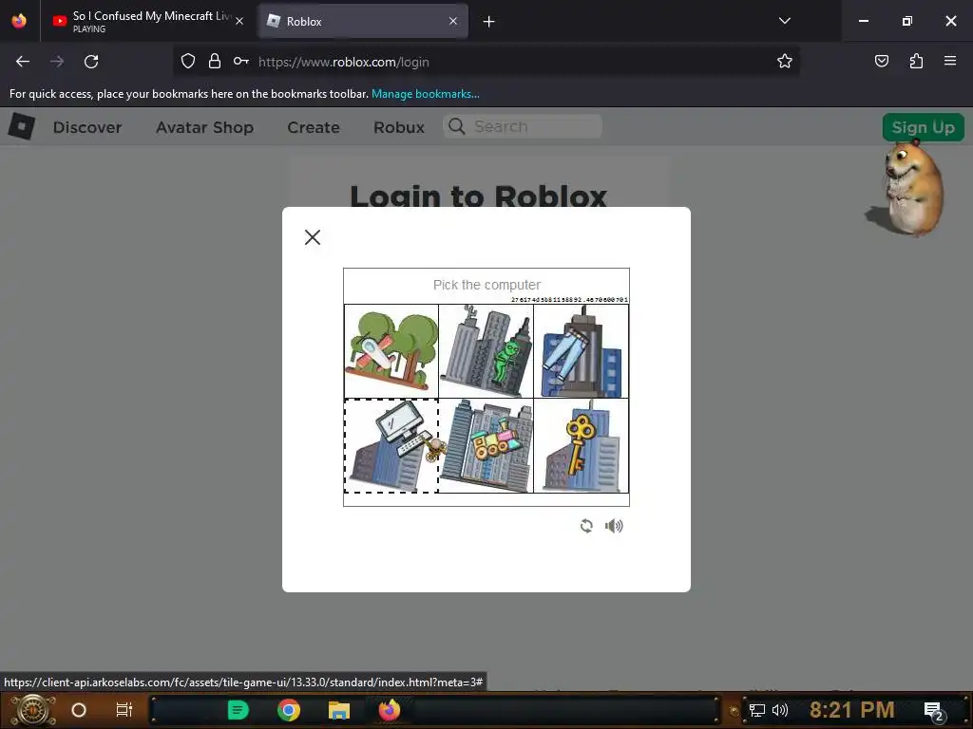Open Firefox from the taskbar
The height and width of the screenshot is (729, 973).
pyautogui.click(x=390, y=710)
